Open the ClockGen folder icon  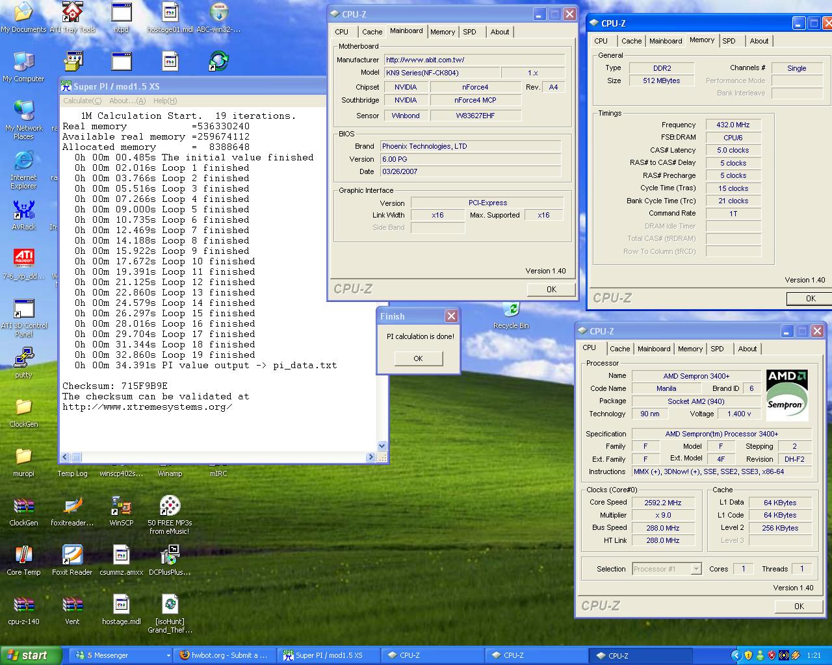(x=23, y=412)
